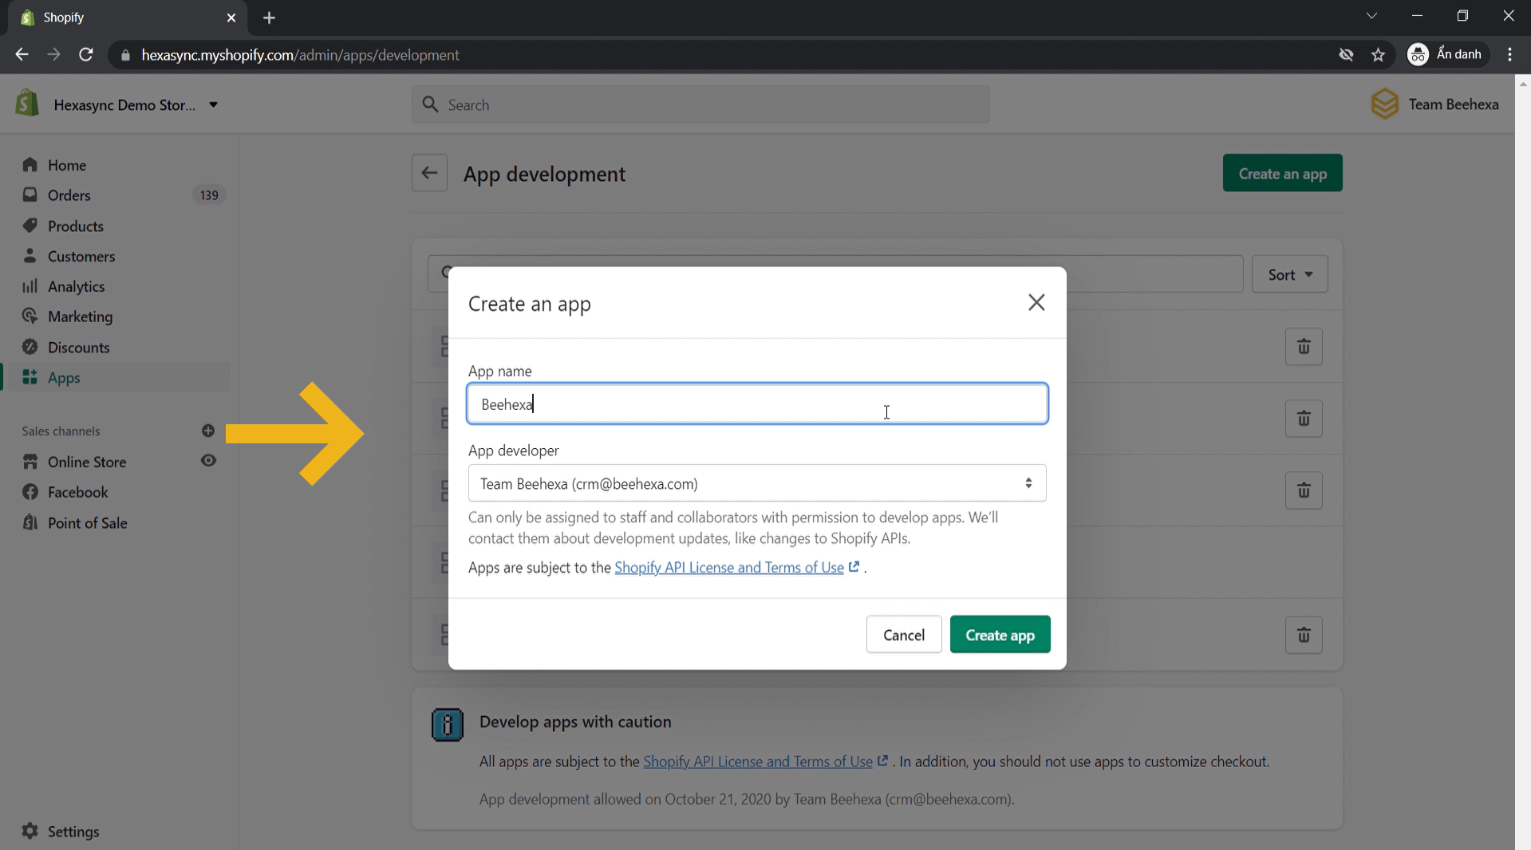Open the Team Beehexa account menu

pos(1435,104)
